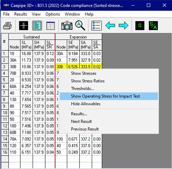
Task: Click SL value 6.357 for node 120
Action: pyautogui.click(x=26, y=146)
